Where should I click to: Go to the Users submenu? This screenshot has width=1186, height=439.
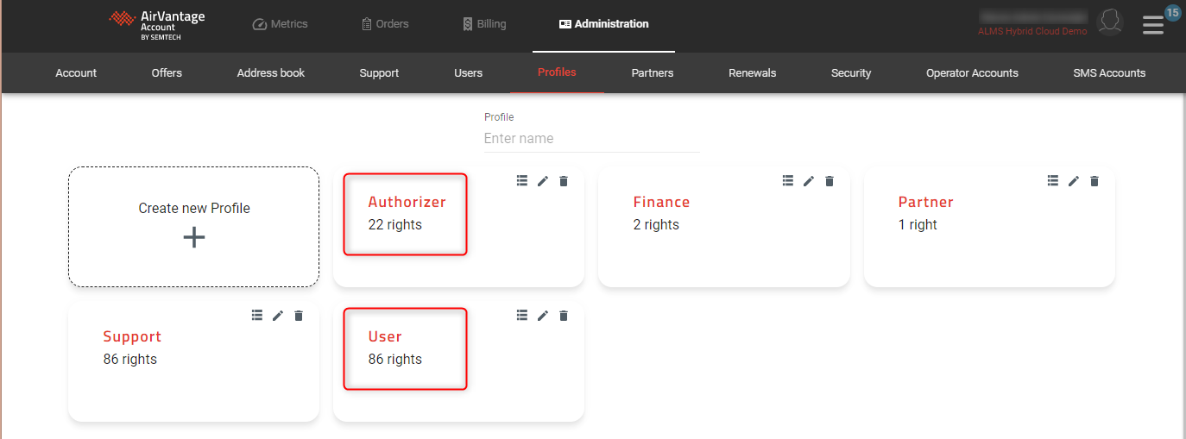click(x=468, y=73)
